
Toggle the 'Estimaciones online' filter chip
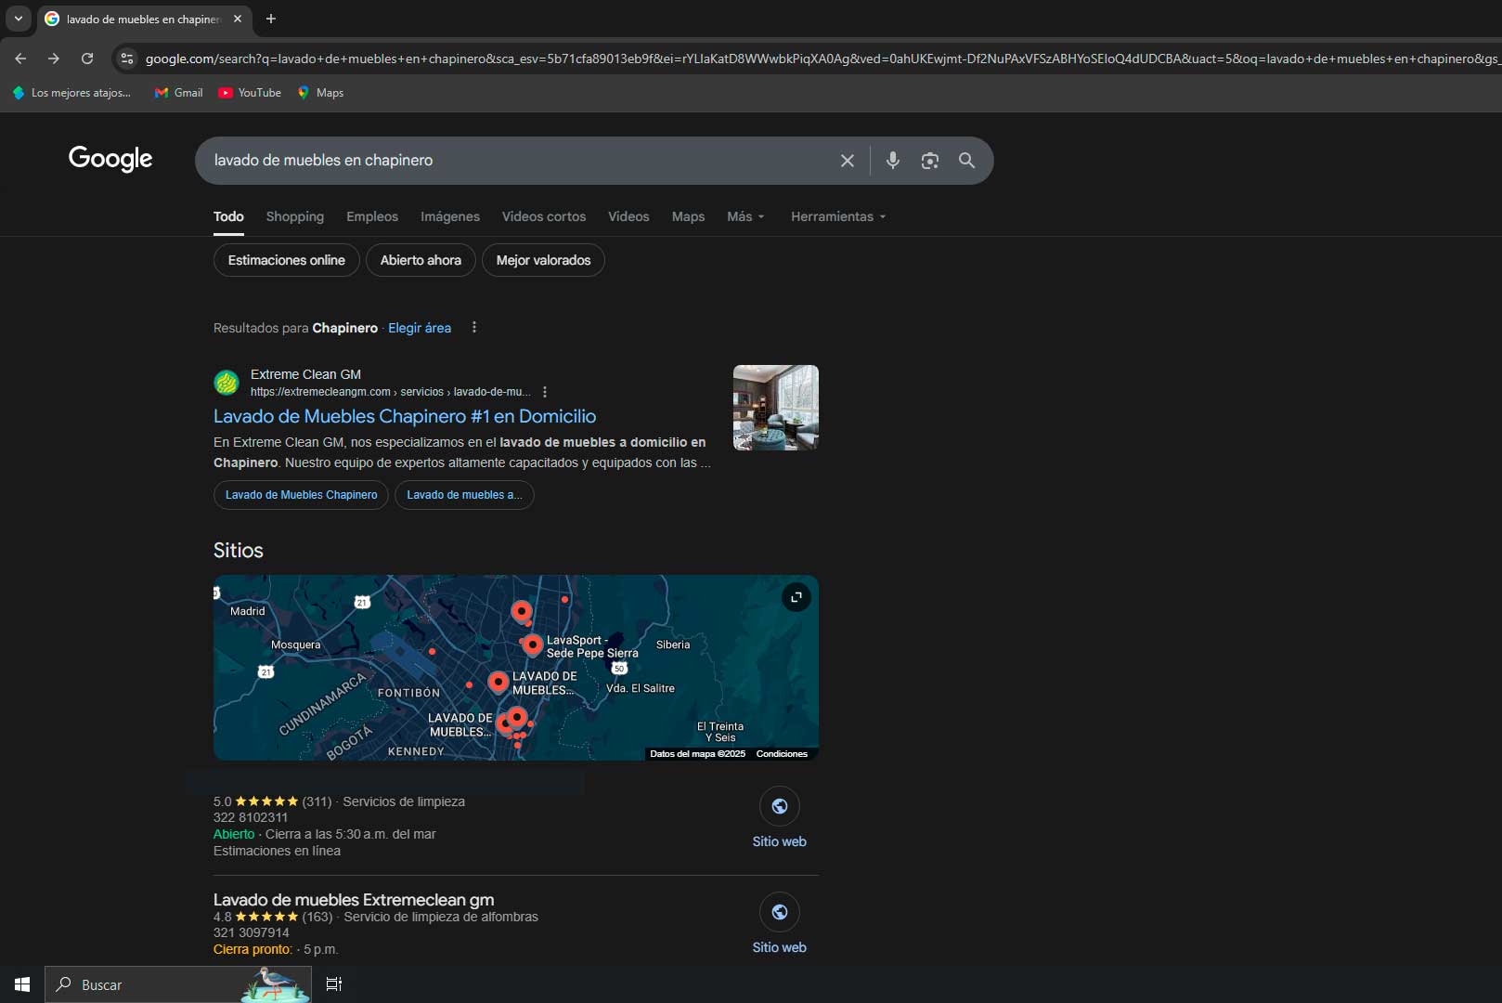click(x=287, y=260)
